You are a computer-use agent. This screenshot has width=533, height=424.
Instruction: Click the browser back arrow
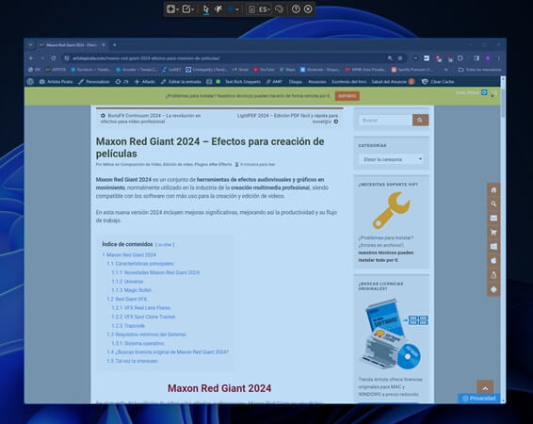coord(31,58)
